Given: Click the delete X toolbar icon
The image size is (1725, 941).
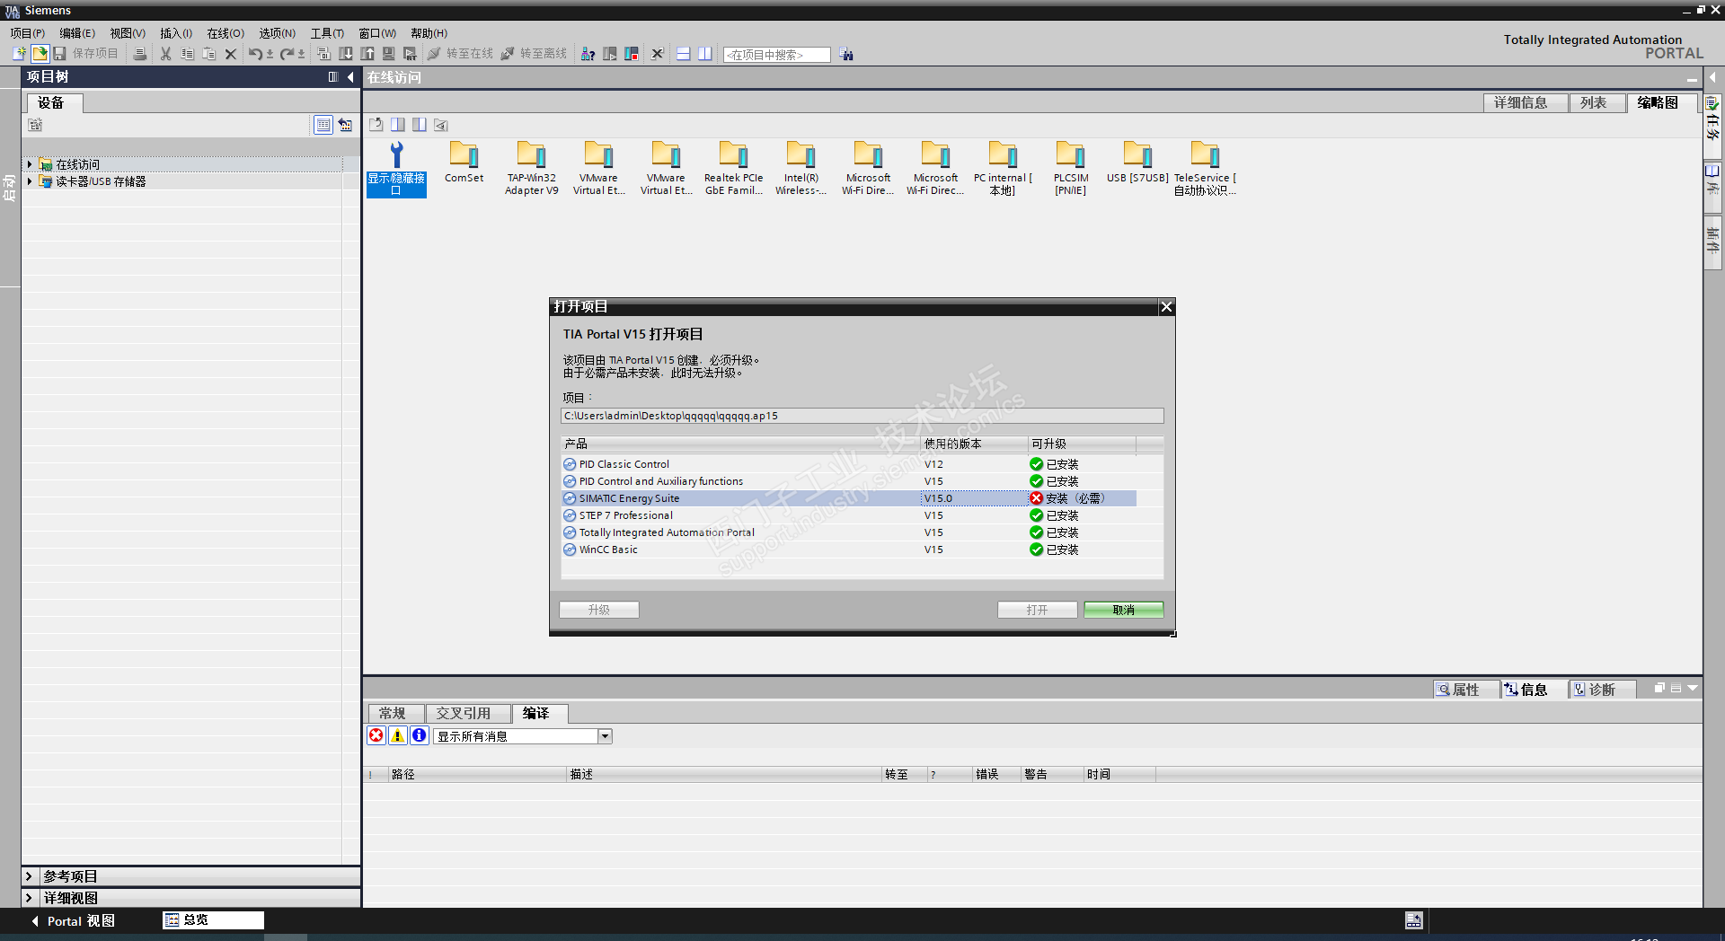Looking at the screenshot, I should tap(230, 54).
